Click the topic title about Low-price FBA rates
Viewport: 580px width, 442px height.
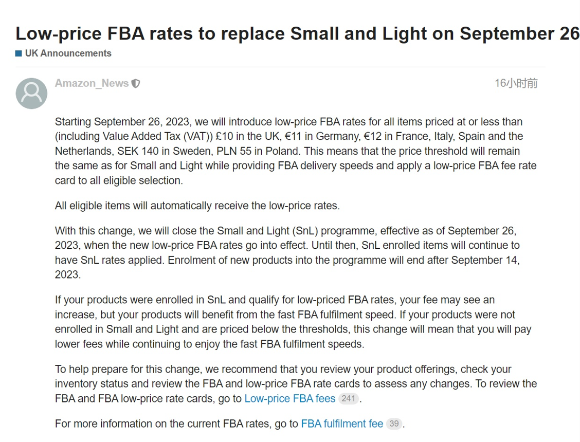(x=297, y=33)
